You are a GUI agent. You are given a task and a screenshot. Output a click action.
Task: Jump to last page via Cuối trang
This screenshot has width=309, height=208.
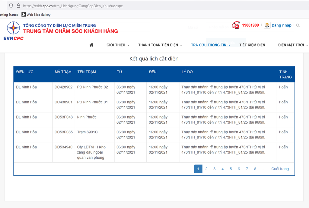tap(280, 169)
